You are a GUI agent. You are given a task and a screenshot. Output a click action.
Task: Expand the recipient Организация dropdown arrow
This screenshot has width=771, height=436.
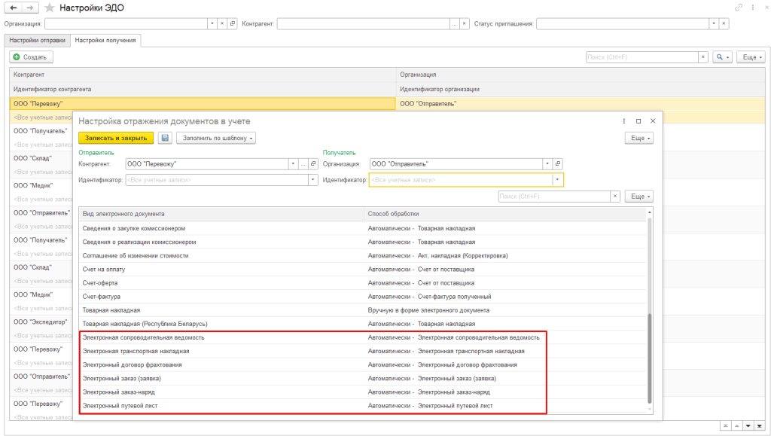pos(548,163)
